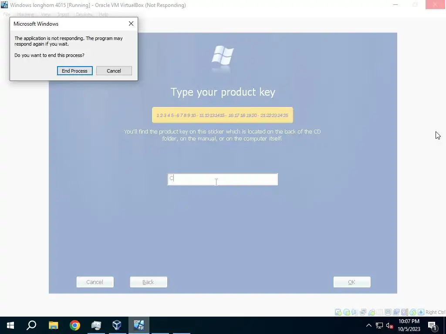The height and width of the screenshot is (334, 446).
Task: Click the hard disk activity icon in VM status bar
Action: [338, 312]
